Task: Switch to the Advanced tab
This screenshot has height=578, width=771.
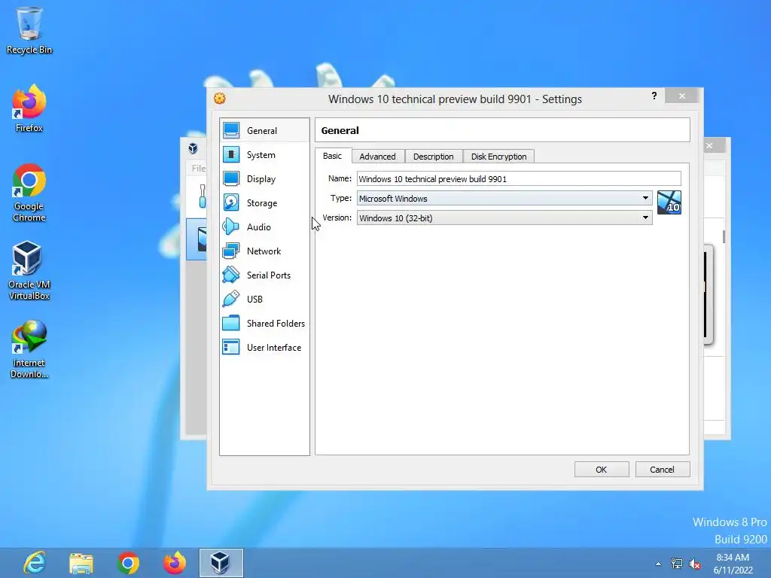Action: (378, 157)
